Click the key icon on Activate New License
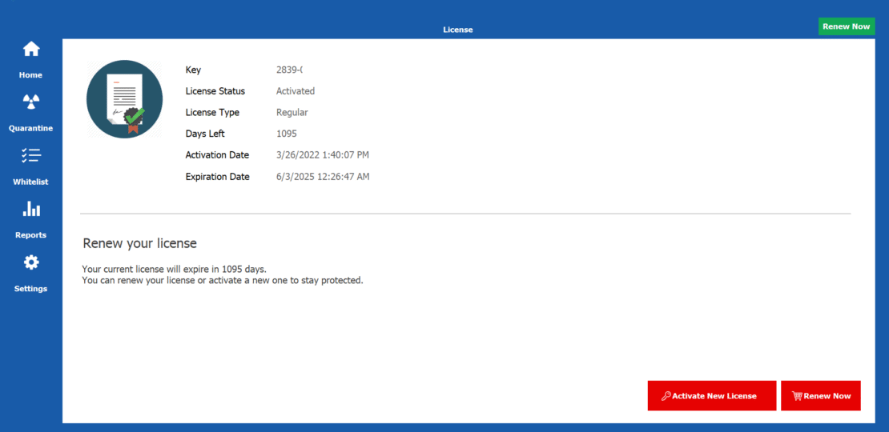889x432 pixels. click(666, 396)
